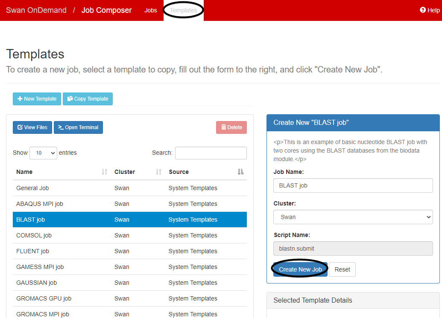Open the Cluster selection dropdown
The image size is (442, 318).
pos(353,217)
